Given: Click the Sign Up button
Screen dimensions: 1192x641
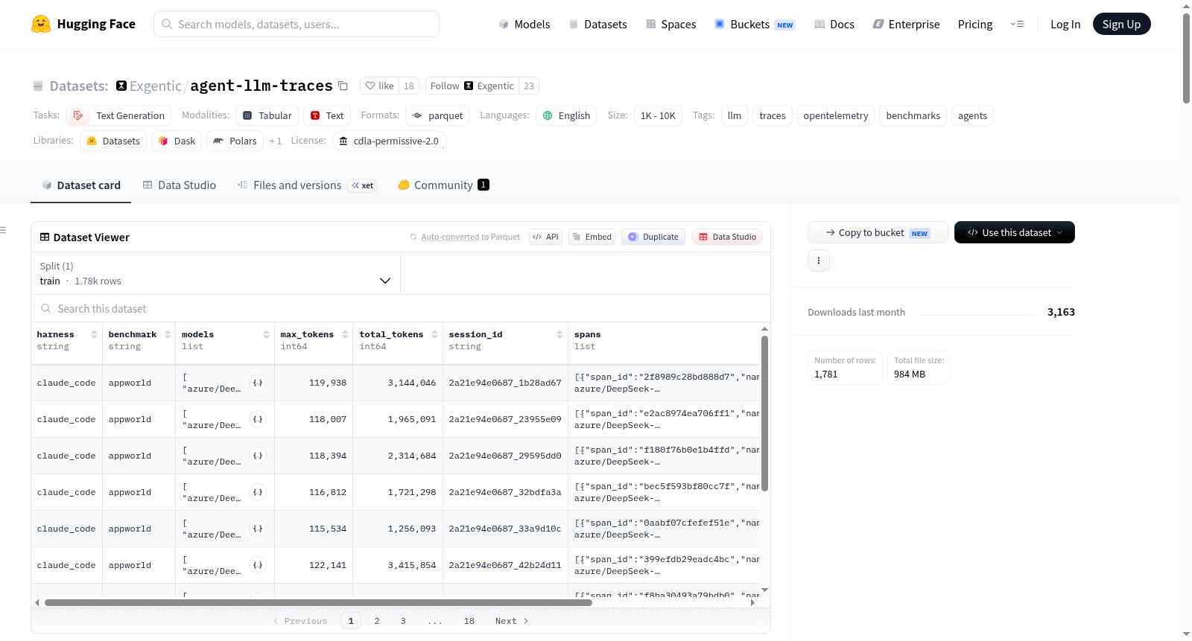Looking at the screenshot, I should 1121,24.
